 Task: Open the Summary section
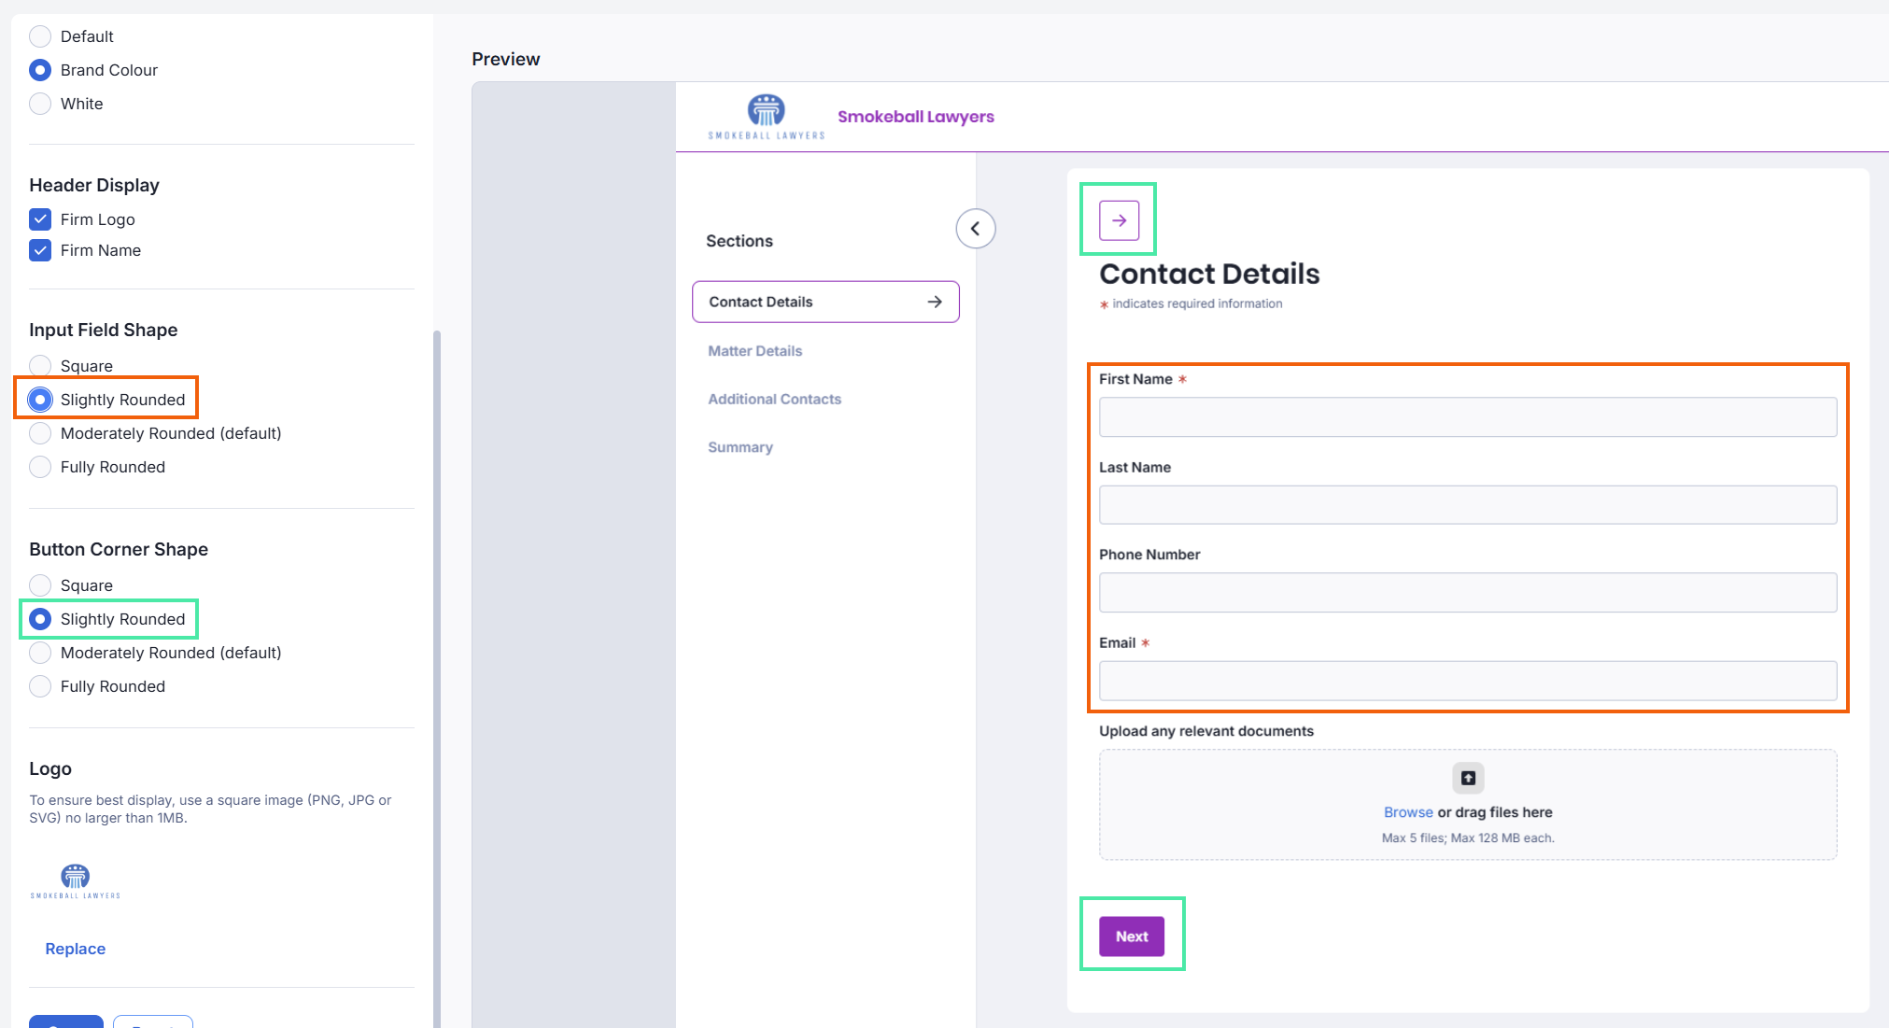point(740,447)
